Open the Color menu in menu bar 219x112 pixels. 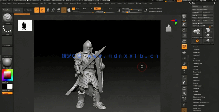pos(15,3)
